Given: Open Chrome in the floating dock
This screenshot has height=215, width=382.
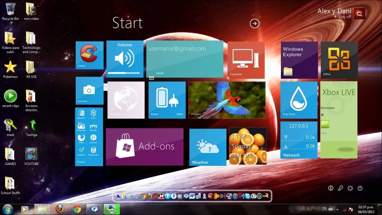Looking at the screenshot, I should point(143,196).
